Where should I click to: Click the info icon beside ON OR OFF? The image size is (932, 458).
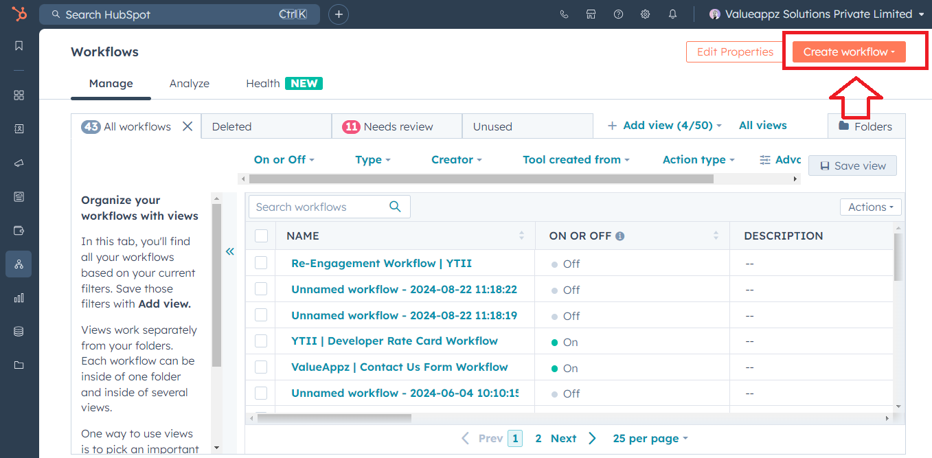coord(620,236)
